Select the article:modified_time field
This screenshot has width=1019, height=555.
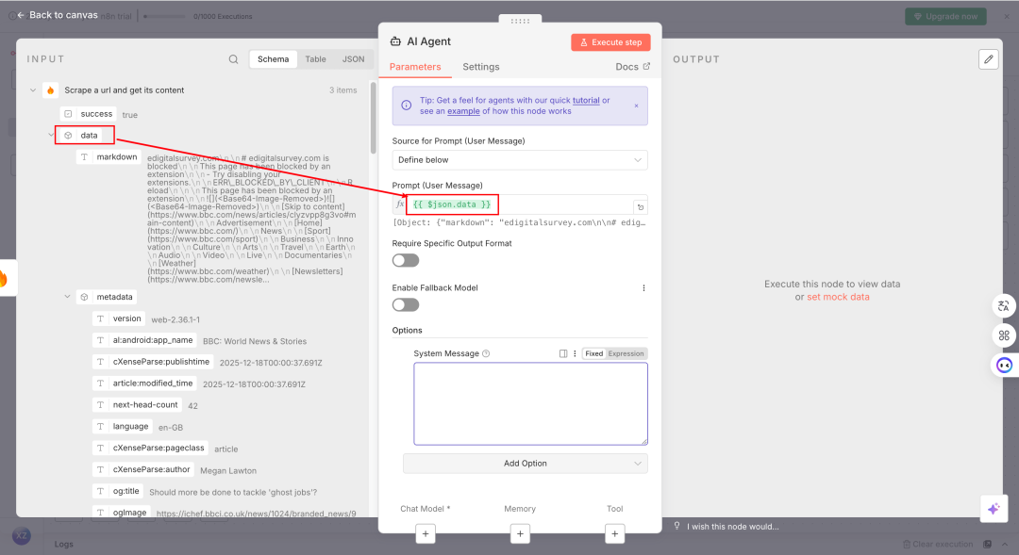click(x=144, y=384)
